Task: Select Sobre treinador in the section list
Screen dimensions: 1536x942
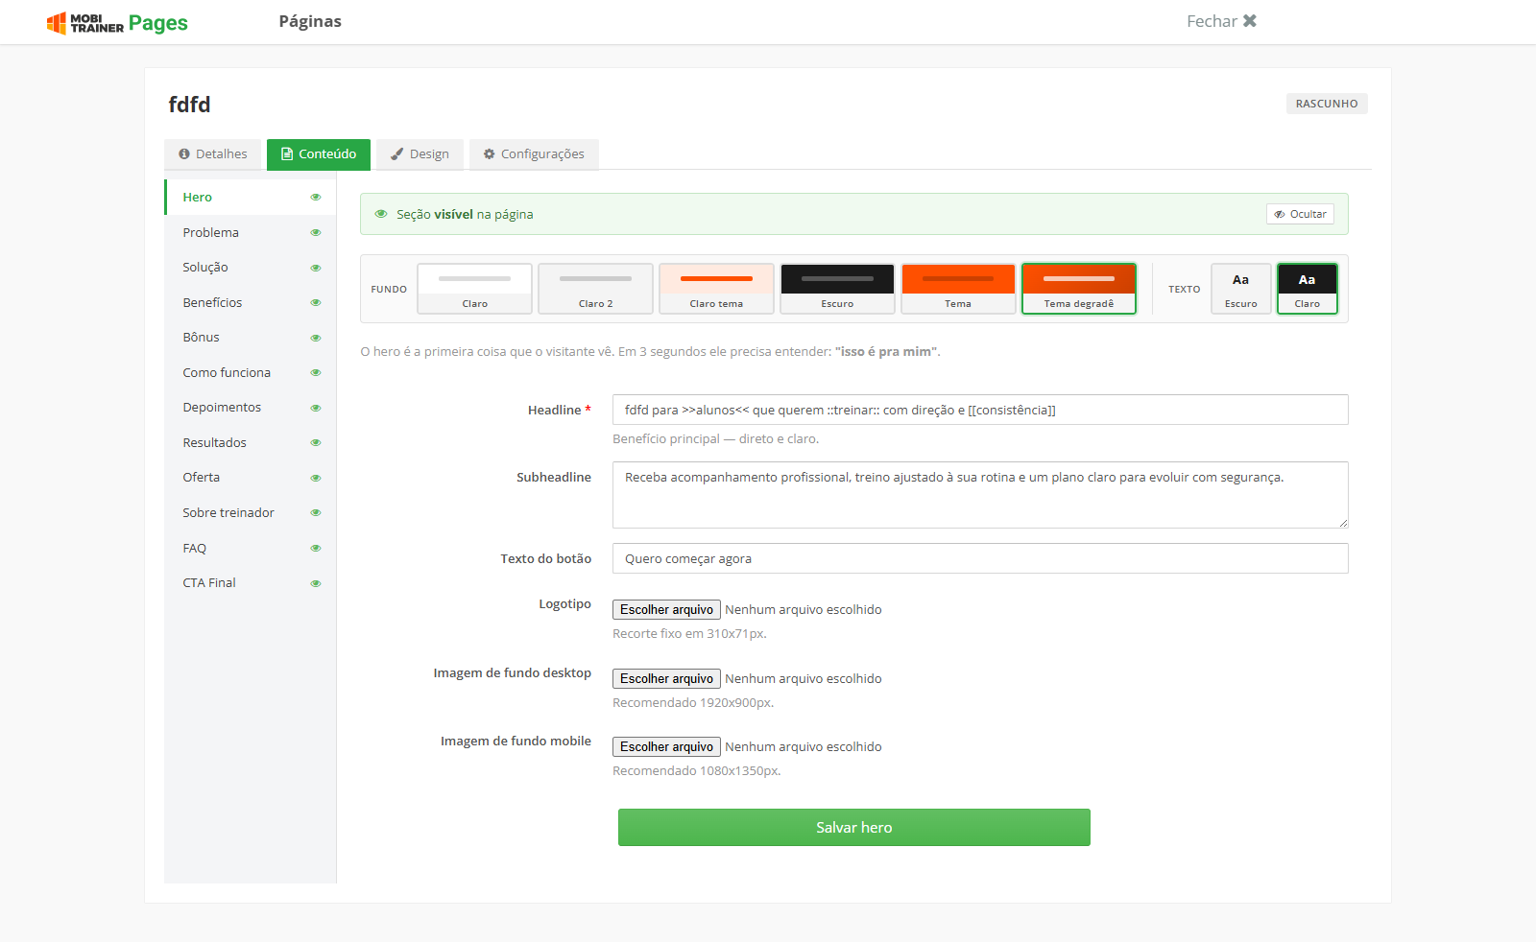Action: coord(251,513)
